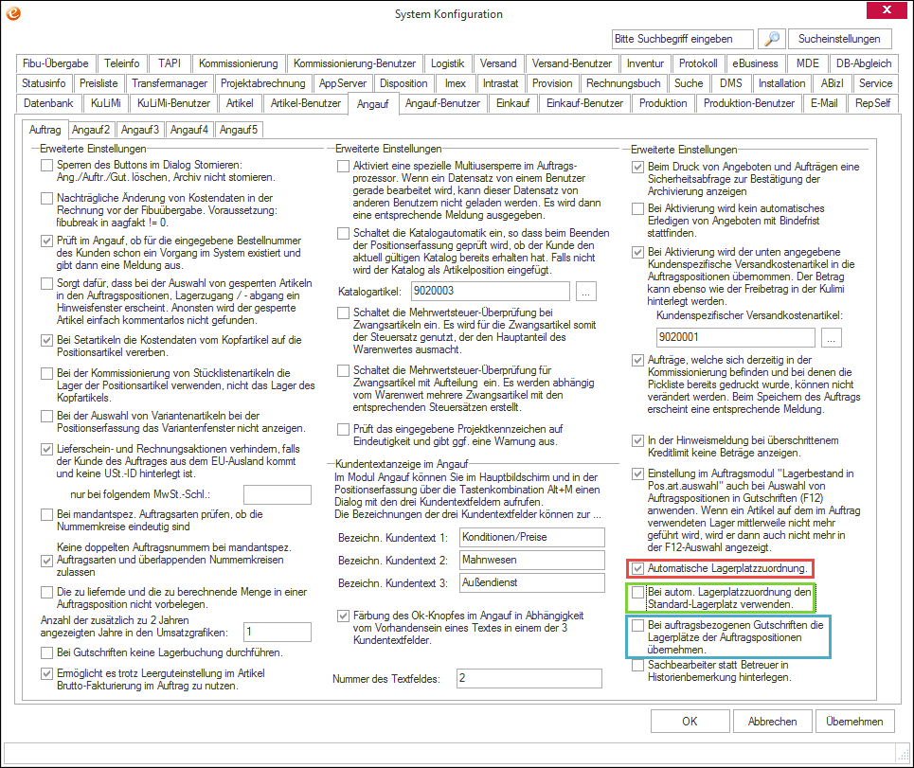The image size is (914, 768).
Task: Click the Katalogartikel field with 9020003
Action: (491, 292)
